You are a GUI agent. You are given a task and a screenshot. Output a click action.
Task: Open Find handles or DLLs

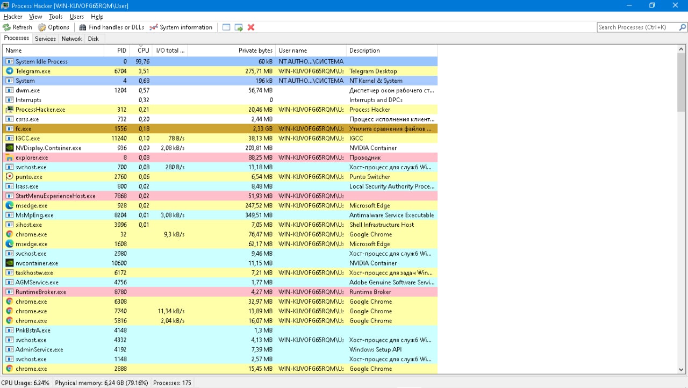pyautogui.click(x=112, y=27)
